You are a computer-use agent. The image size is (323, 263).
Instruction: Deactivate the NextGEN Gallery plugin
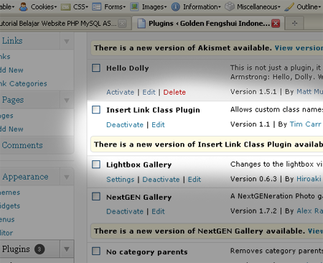[x=125, y=211]
